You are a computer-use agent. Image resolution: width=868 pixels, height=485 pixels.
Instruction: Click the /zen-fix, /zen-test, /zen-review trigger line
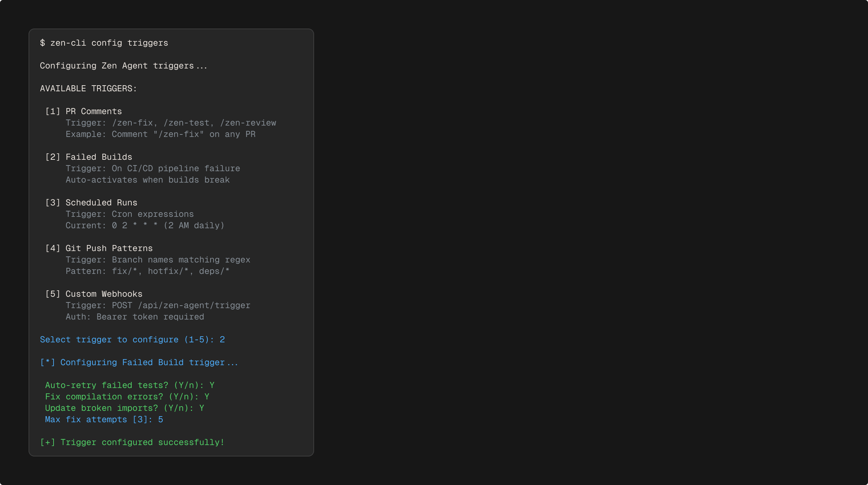pos(194,123)
